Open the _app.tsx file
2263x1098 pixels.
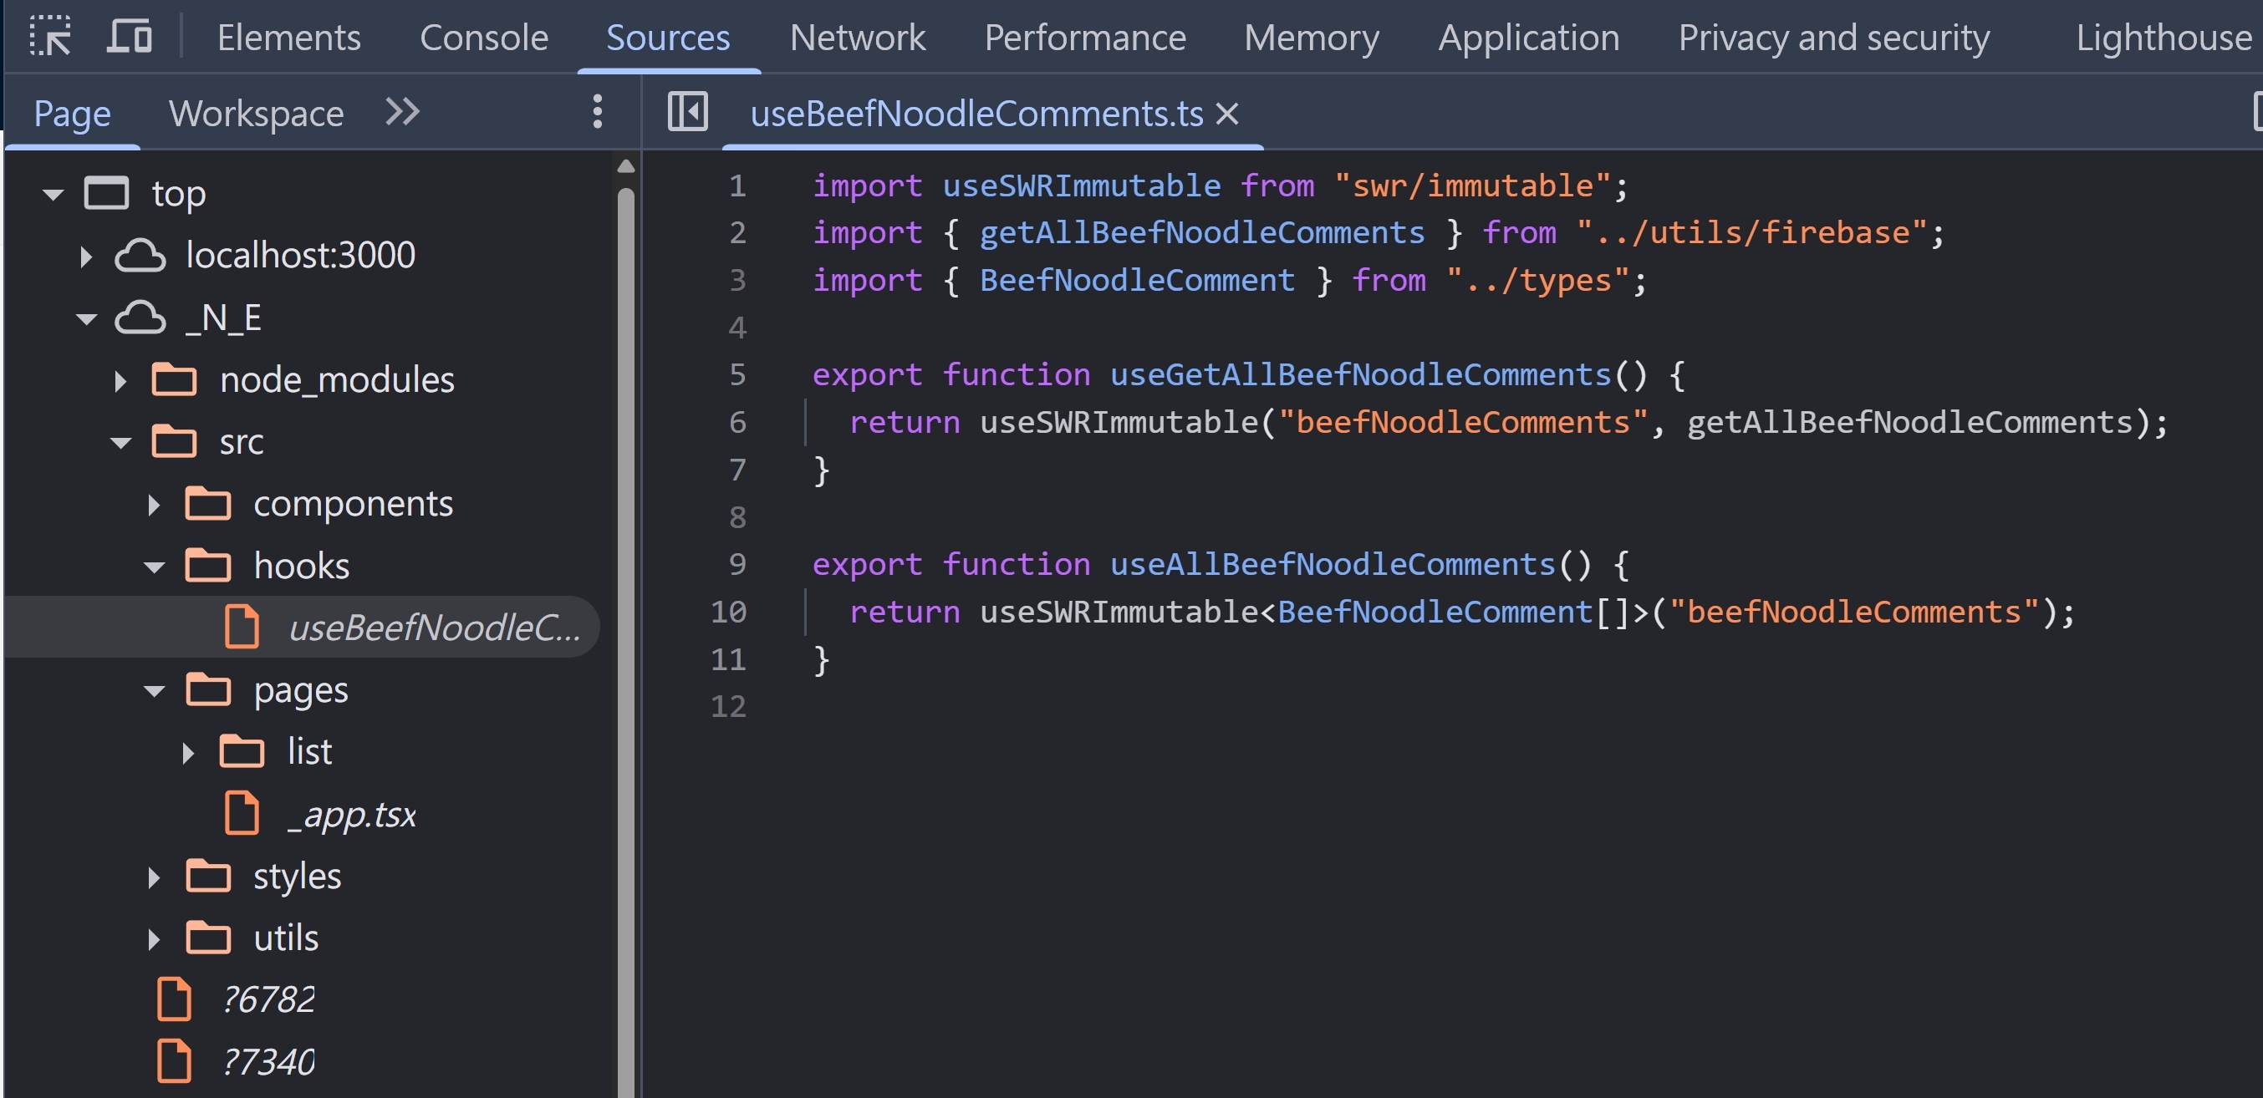coord(351,816)
